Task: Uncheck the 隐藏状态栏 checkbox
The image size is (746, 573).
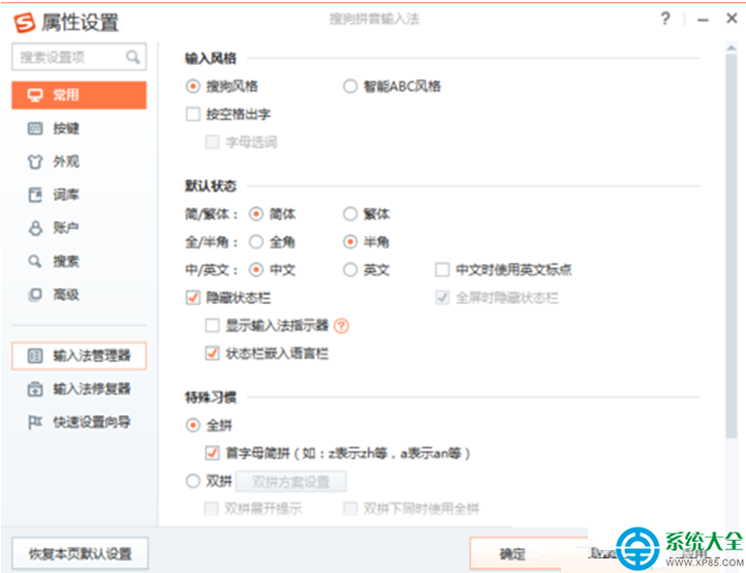Action: tap(193, 298)
